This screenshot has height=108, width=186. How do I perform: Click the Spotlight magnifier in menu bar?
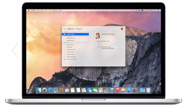point(155,10)
